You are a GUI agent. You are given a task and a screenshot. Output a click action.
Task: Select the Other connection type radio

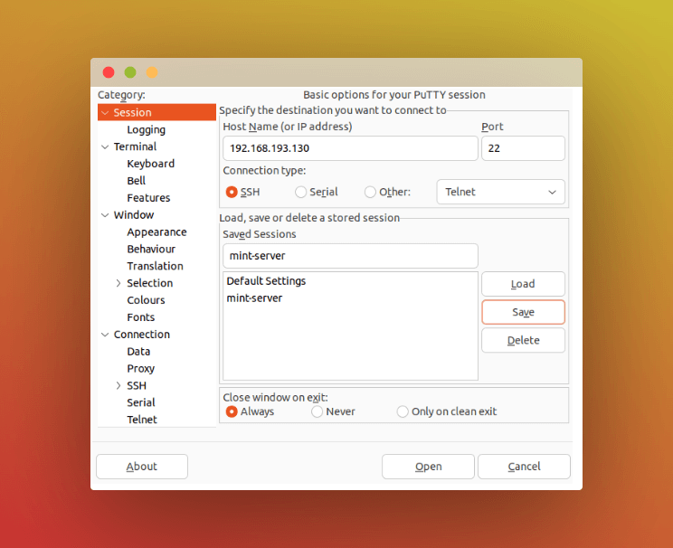click(370, 192)
